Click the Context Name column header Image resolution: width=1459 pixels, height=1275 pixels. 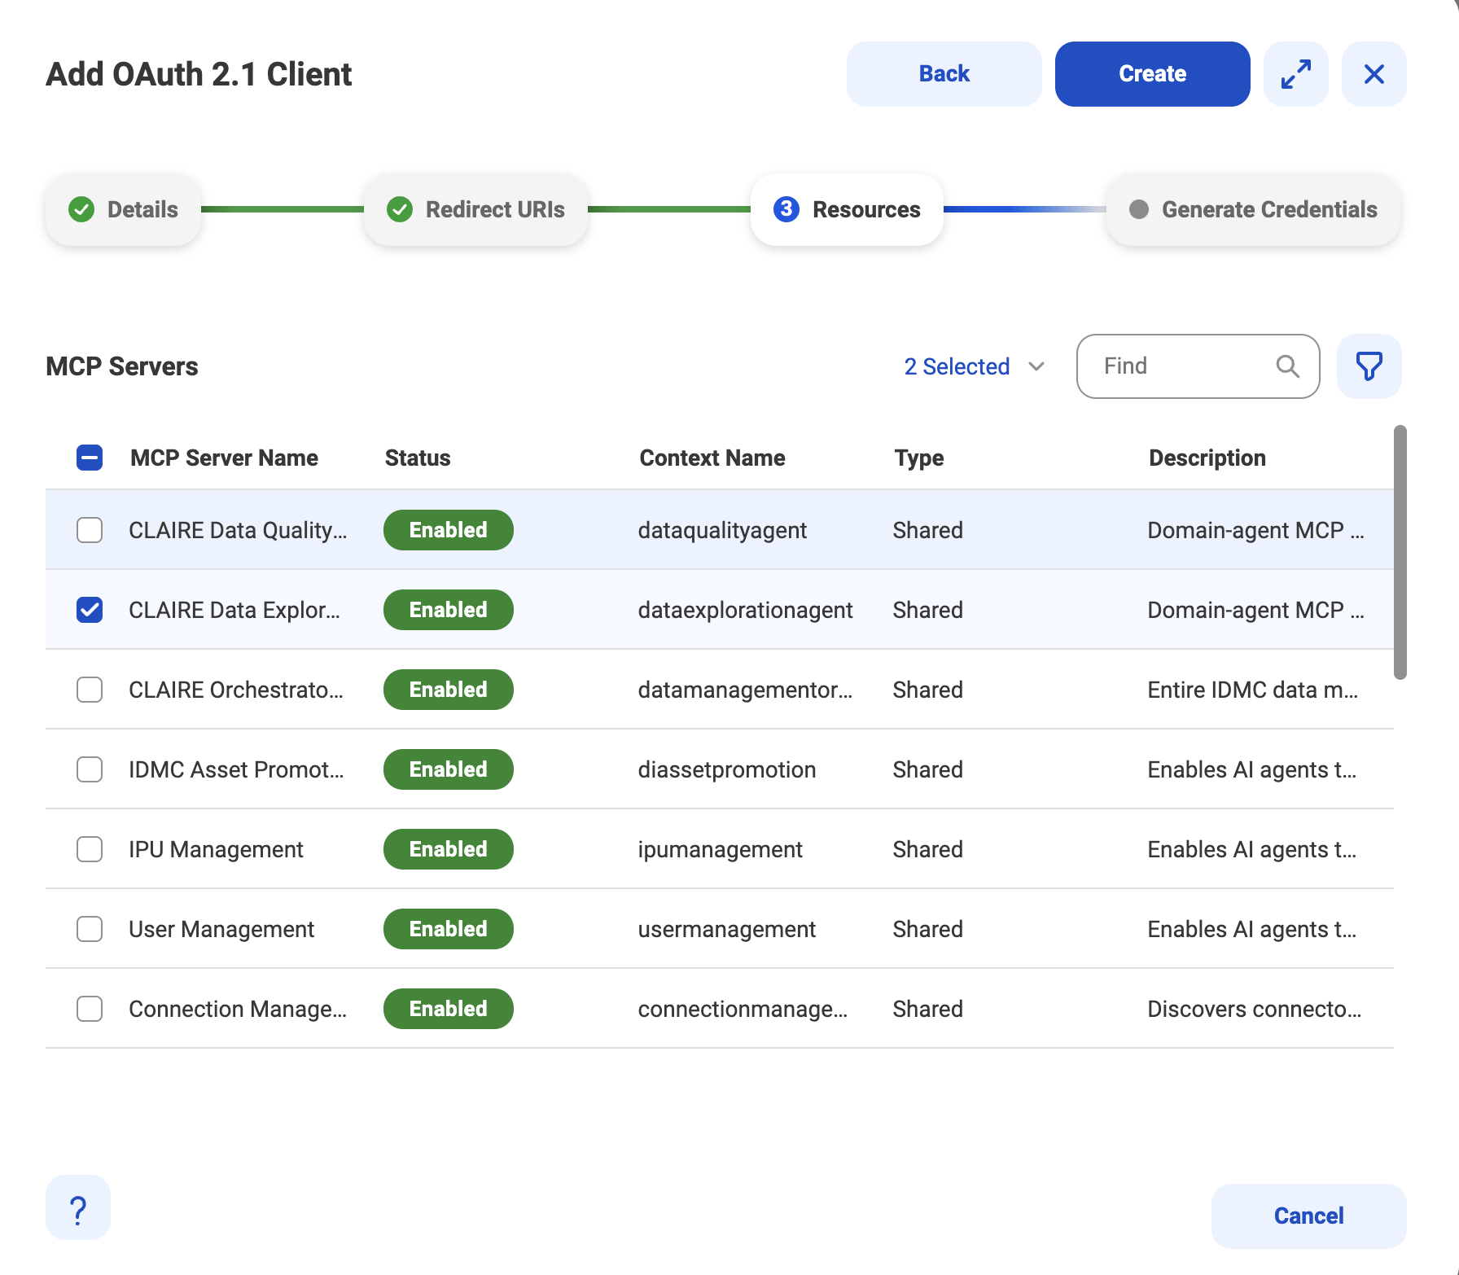712,458
